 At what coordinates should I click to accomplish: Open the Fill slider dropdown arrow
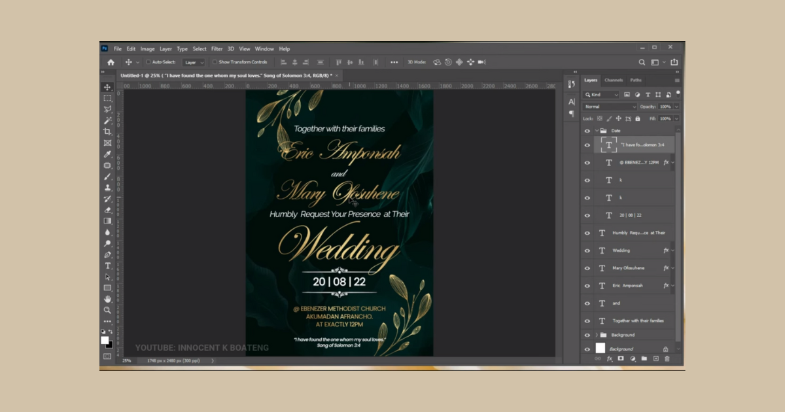click(x=676, y=118)
